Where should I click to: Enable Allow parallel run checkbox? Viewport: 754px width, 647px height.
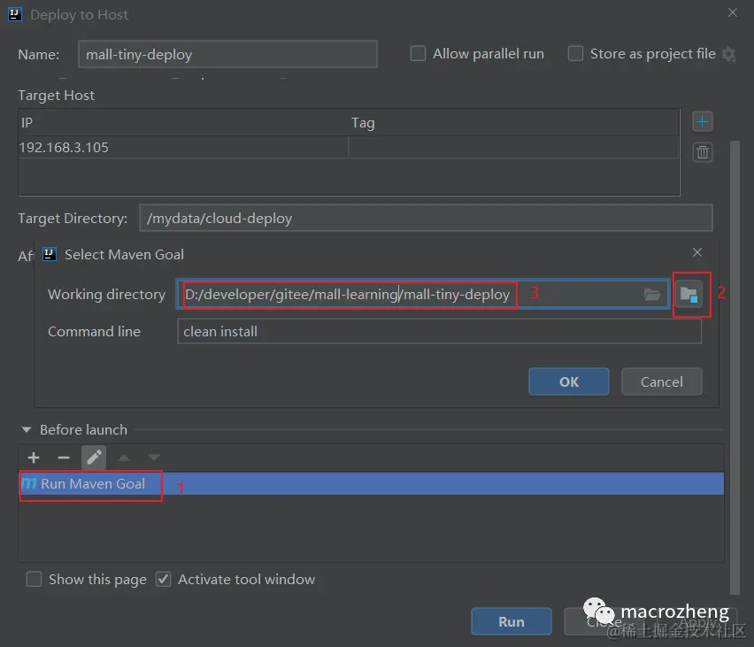418,53
